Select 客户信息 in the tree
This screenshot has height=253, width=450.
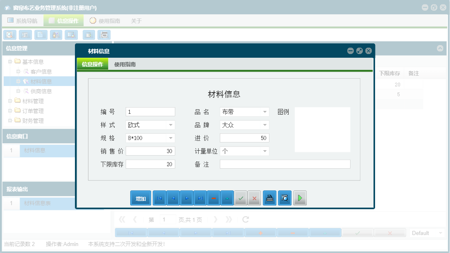coord(41,72)
